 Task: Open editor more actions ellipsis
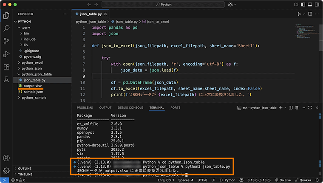click(x=317, y=14)
